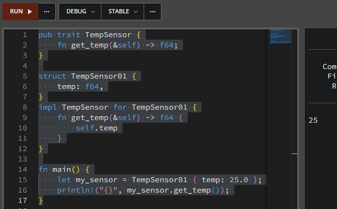
Task: Click the code minimap preview
Action: click(x=280, y=36)
